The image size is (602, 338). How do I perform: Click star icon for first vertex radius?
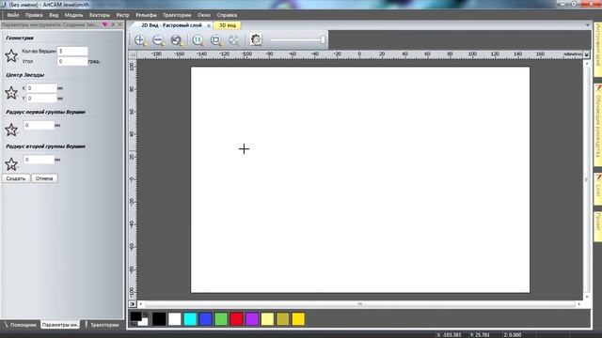tap(11, 130)
